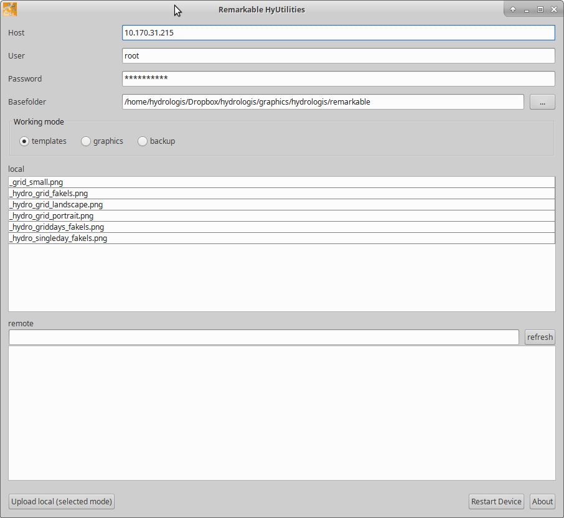Click Upload local (selected mode)

pyautogui.click(x=62, y=501)
